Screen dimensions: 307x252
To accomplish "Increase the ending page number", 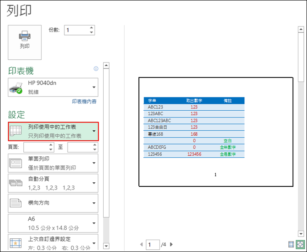I will pos(95,145).
